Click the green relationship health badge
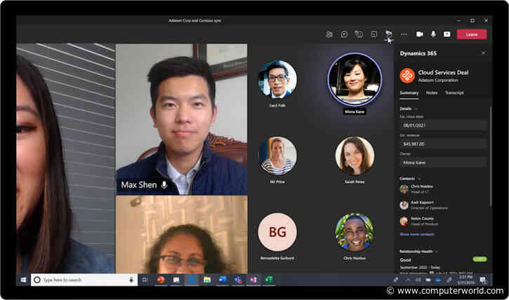The width and height of the screenshot is (509, 300). [x=480, y=259]
